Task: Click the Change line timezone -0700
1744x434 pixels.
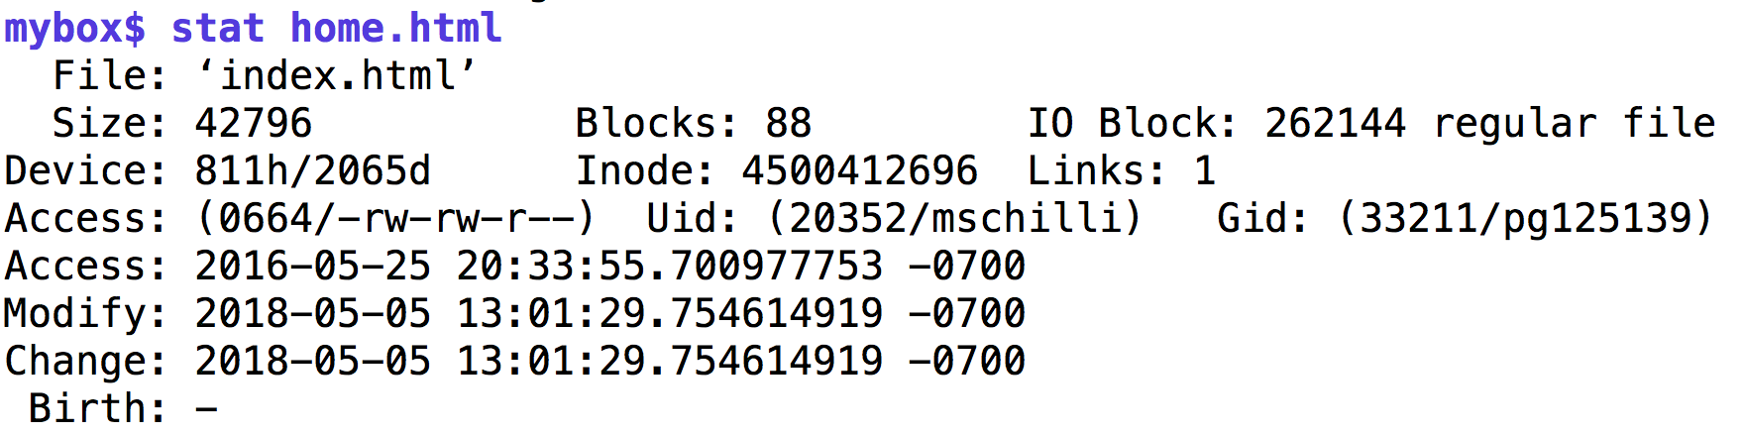Action: (967, 361)
